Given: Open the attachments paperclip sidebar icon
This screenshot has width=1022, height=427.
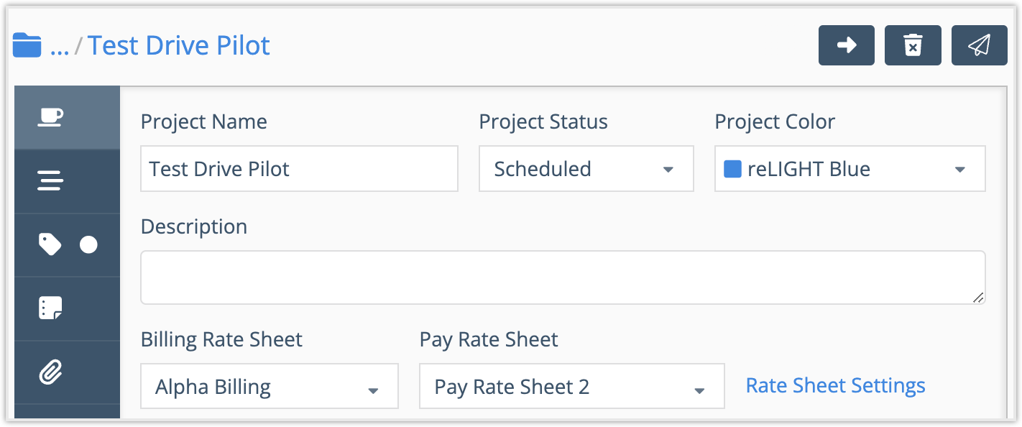Looking at the screenshot, I should (49, 372).
